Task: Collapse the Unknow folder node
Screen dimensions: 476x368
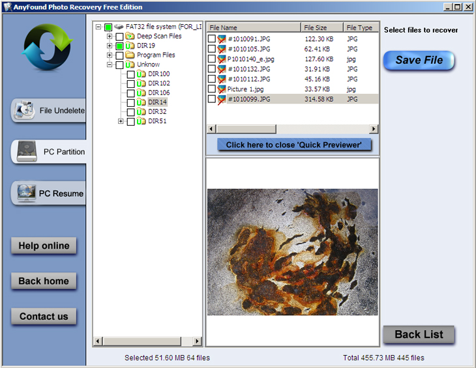Action: [x=110, y=64]
